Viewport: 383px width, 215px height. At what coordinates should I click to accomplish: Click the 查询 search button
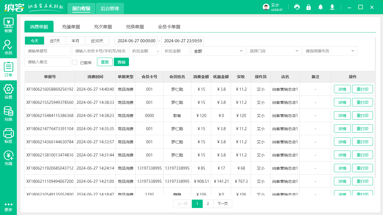(x=121, y=62)
